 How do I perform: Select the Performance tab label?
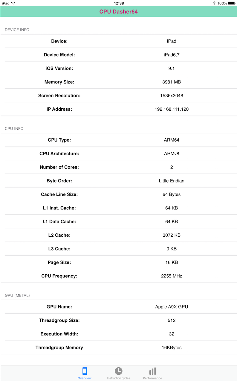coord(152,378)
